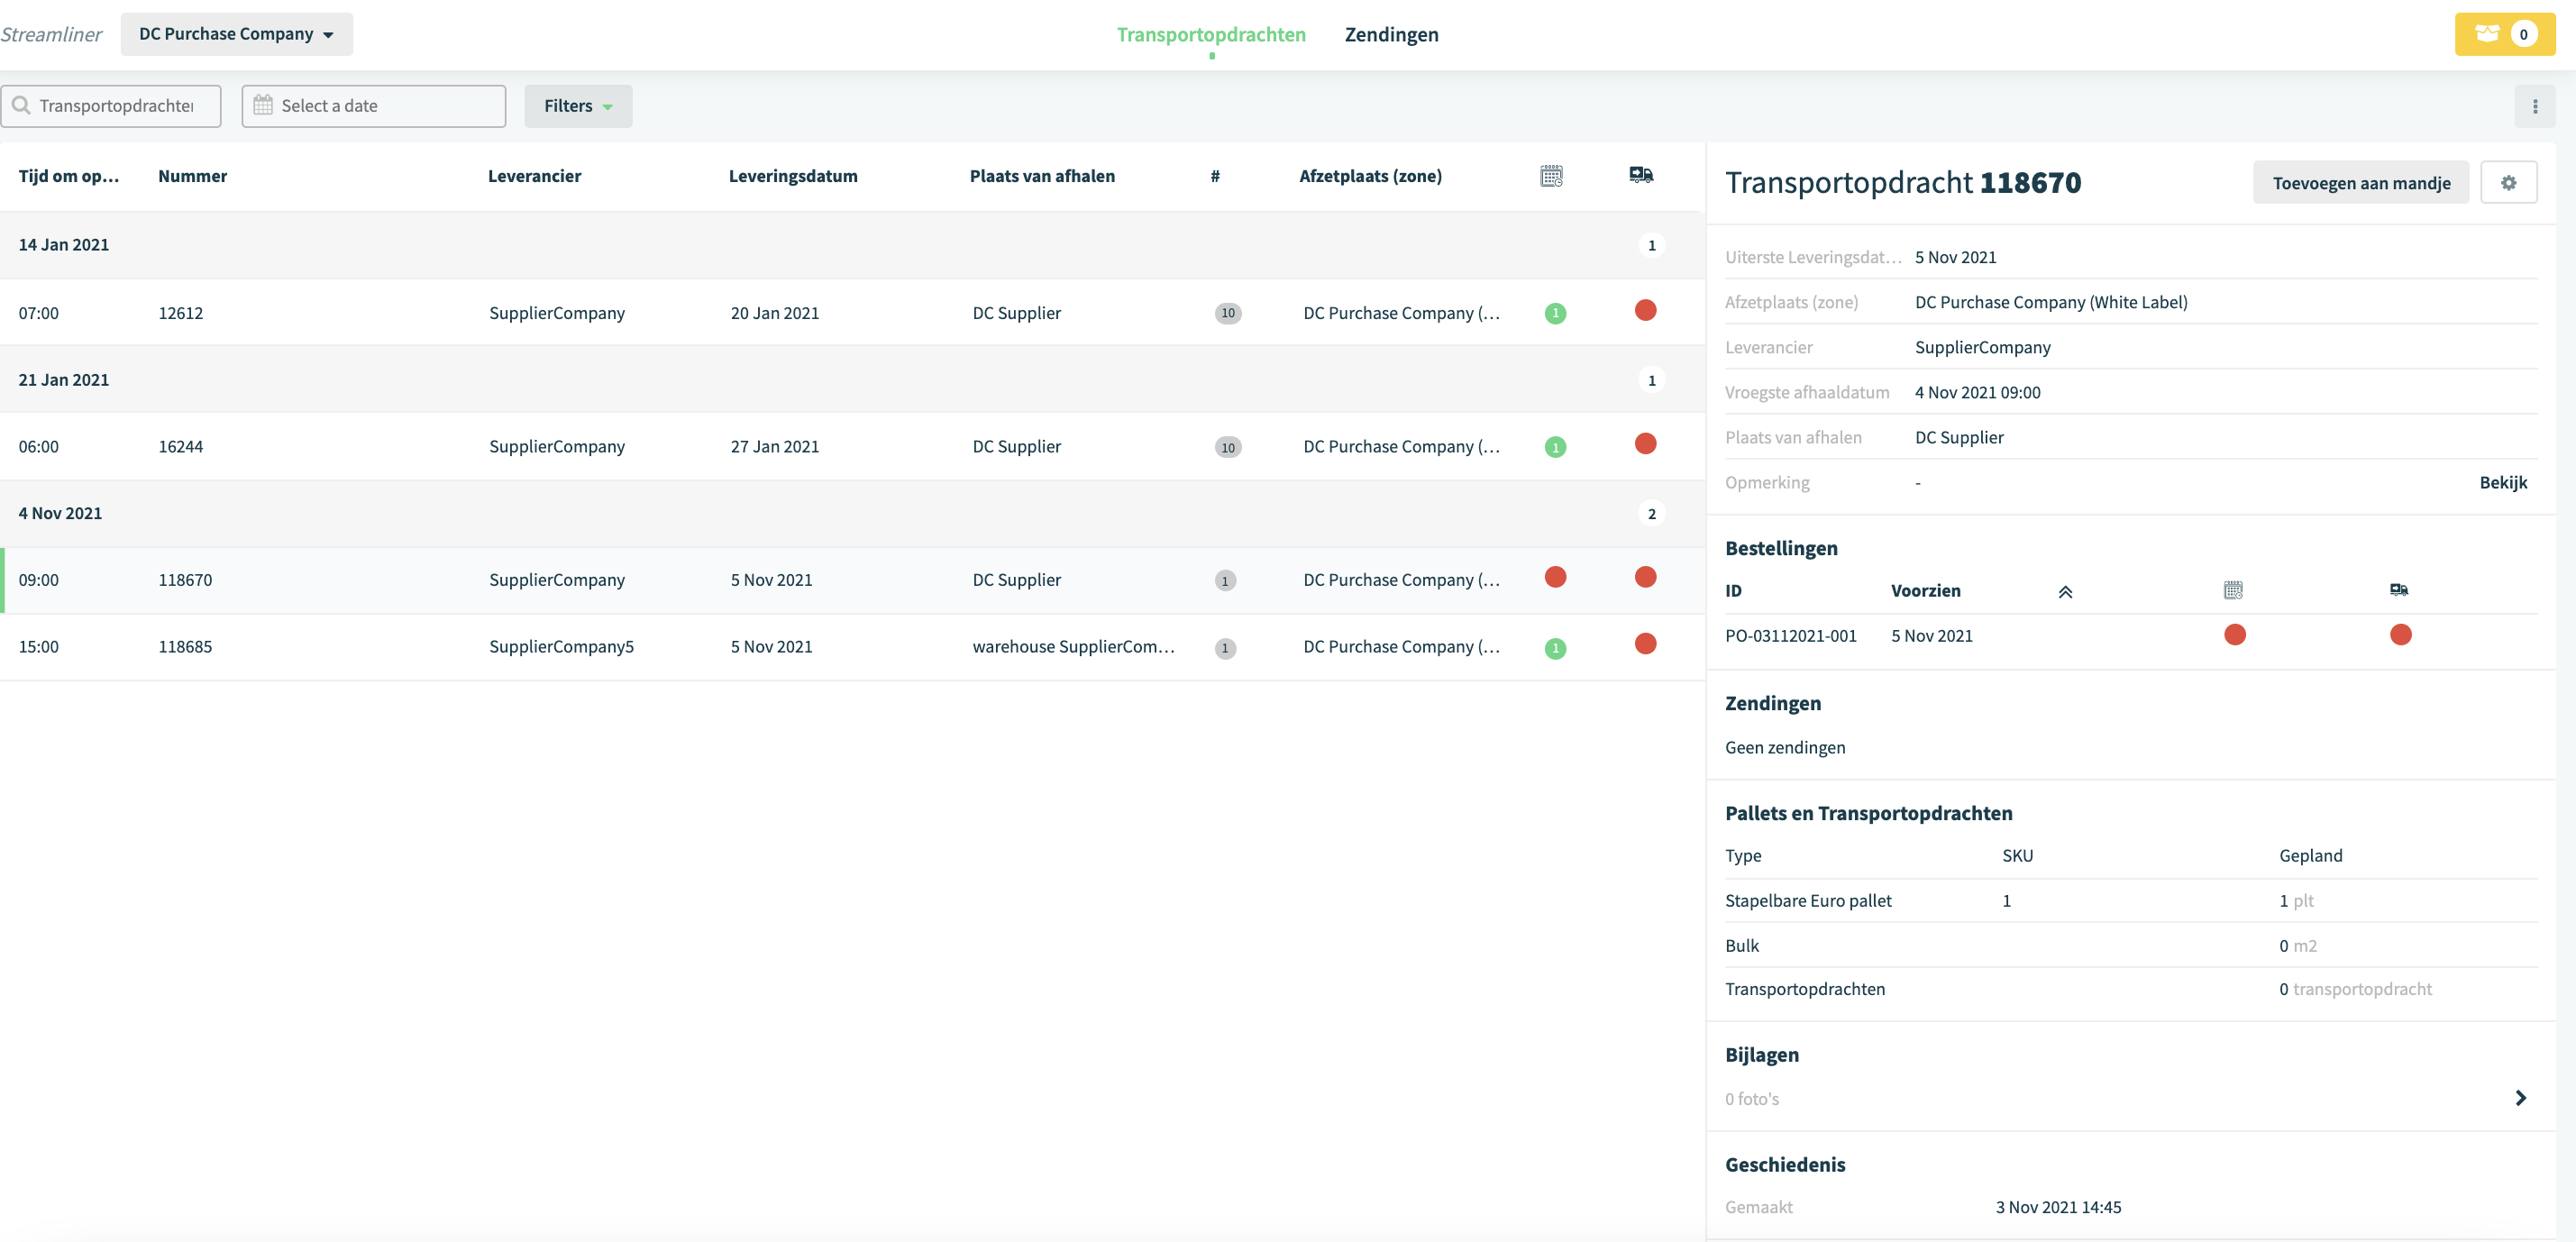Expand the Filters dropdown

pos(578,106)
